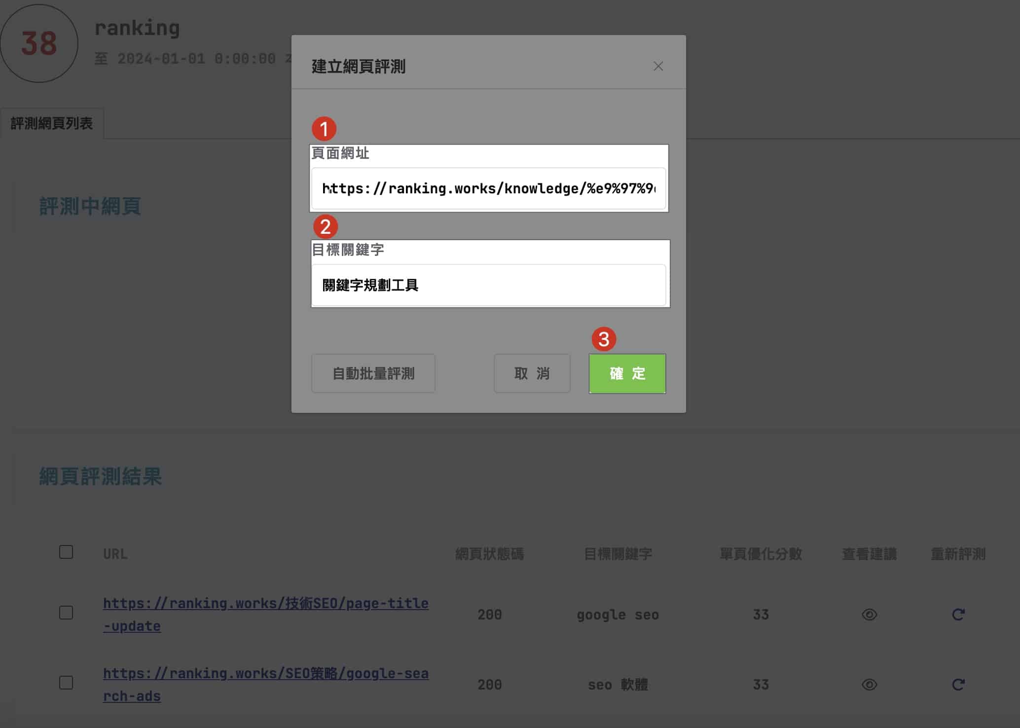Click the 網頁狀態碼 column header
This screenshot has width=1020, height=728.
point(489,554)
